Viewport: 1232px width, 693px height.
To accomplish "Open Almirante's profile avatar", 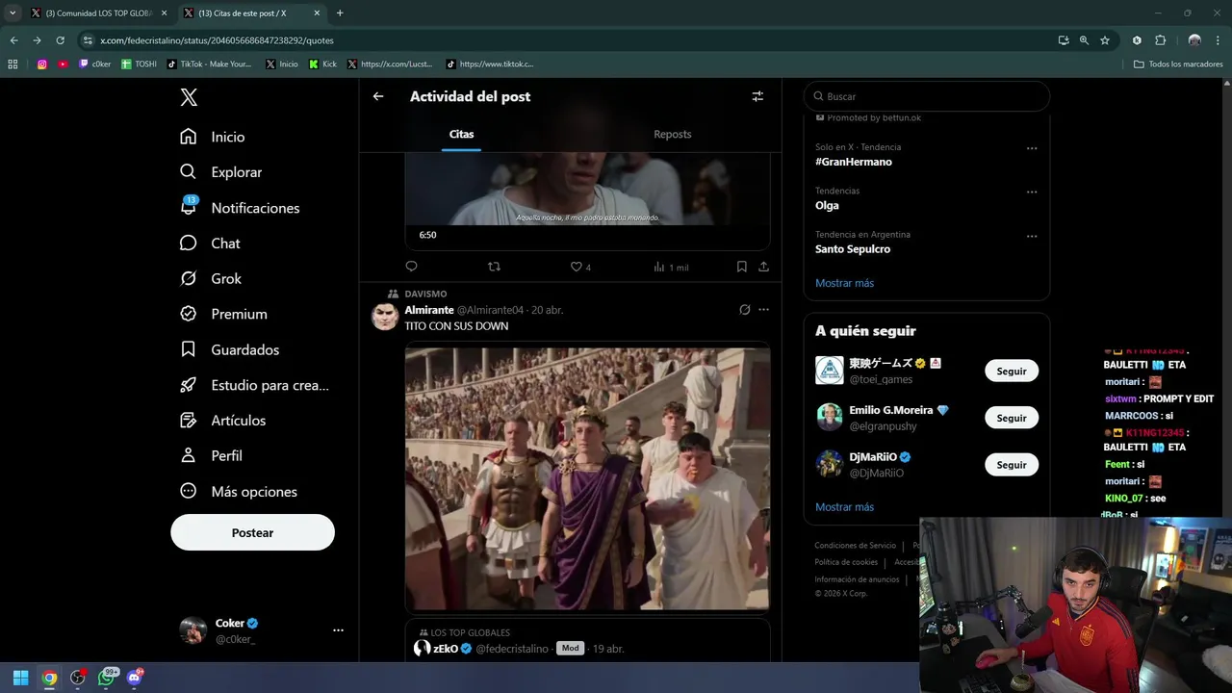I will pyautogui.click(x=385, y=317).
